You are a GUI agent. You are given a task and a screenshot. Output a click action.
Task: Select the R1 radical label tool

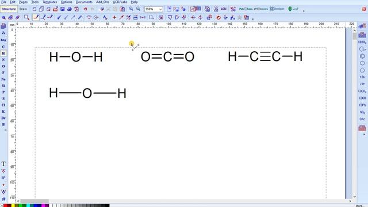coord(3,178)
